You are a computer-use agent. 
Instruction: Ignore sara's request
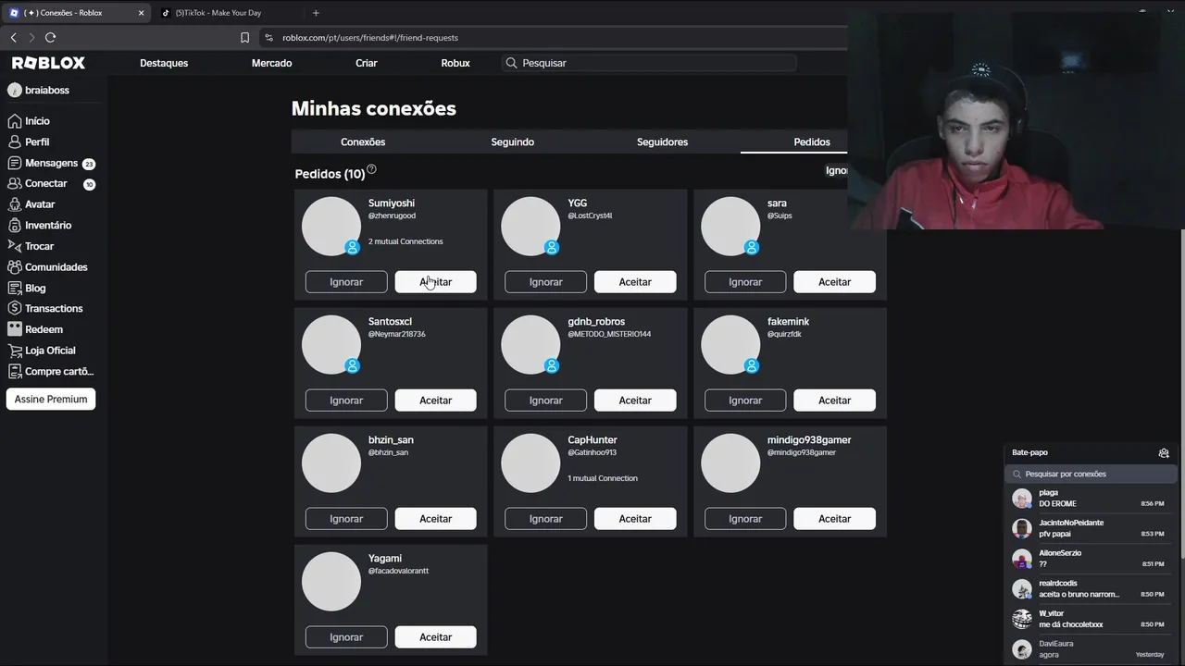click(745, 282)
